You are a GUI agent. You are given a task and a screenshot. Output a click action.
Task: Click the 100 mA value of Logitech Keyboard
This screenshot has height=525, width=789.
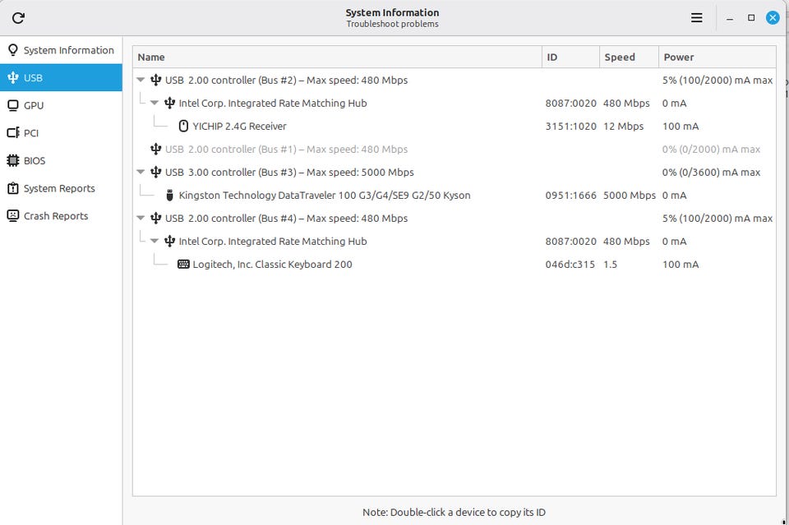pyautogui.click(x=681, y=264)
